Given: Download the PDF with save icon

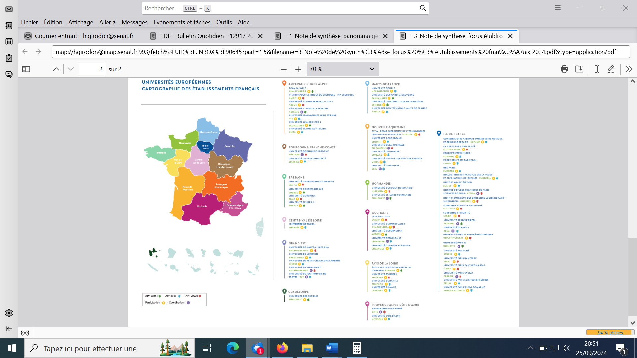Looking at the screenshot, I should 579,69.
